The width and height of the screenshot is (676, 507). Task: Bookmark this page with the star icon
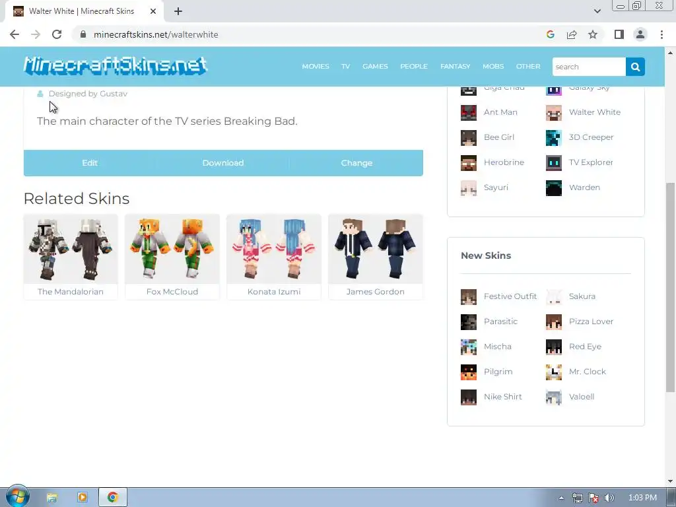[593, 34]
